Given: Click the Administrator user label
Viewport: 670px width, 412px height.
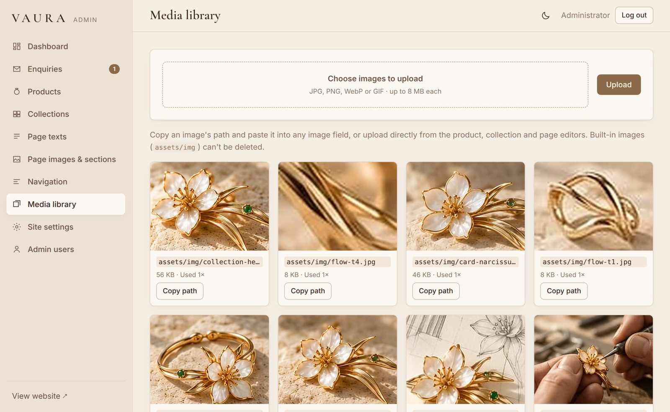Looking at the screenshot, I should coord(585,15).
